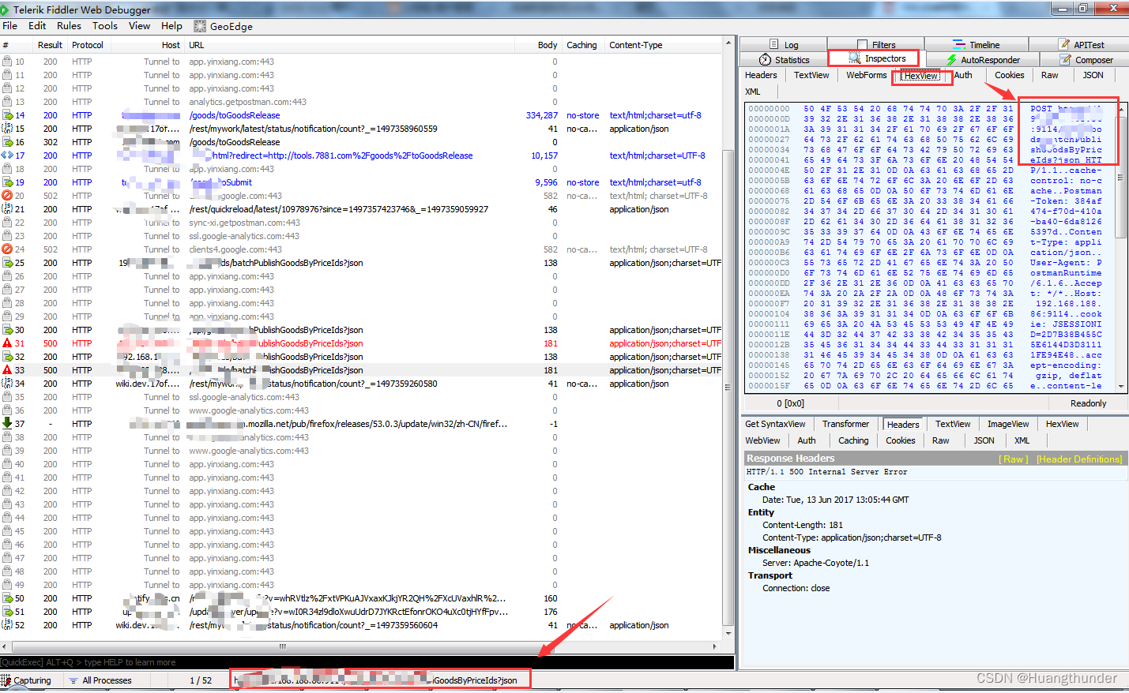Click the APITest tab icon
The height and width of the screenshot is (693, 1129).
point(1064,45)
